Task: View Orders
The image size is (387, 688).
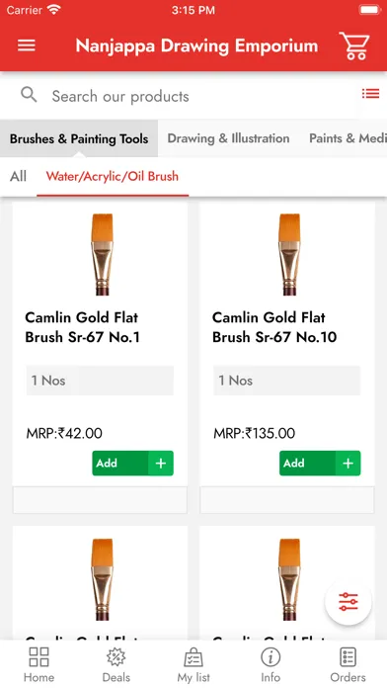Action: coord(348,664)
